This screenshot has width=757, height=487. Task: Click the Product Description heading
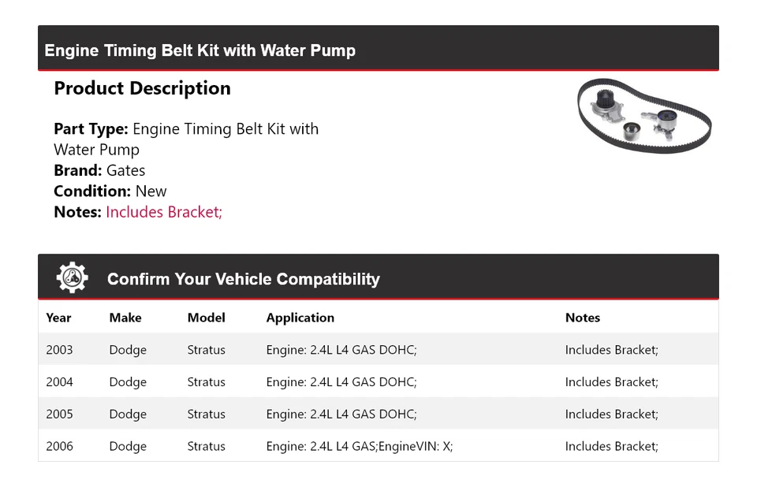click(142, 88)
